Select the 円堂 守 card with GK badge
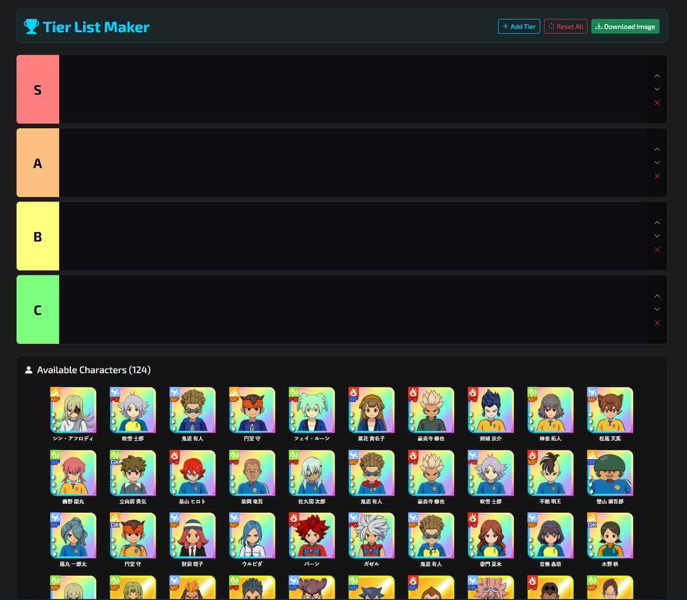The width and height of the screenshot is (687, 600). tap(133, 540)
